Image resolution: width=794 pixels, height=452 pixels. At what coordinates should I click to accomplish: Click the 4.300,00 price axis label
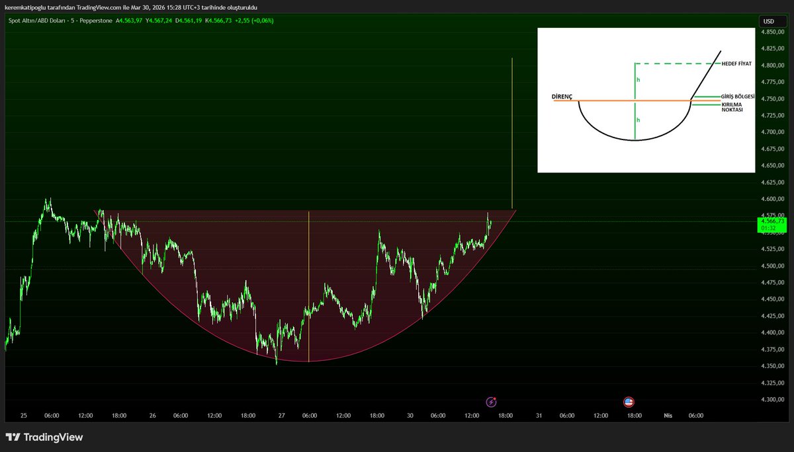[x=773, y=400]
